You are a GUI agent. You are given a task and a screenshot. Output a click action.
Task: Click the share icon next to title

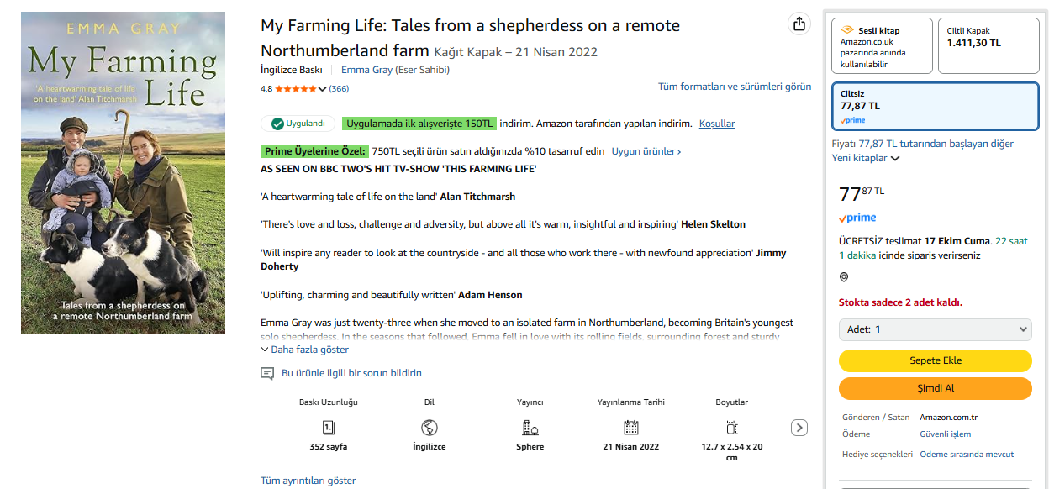click(799, 24)
